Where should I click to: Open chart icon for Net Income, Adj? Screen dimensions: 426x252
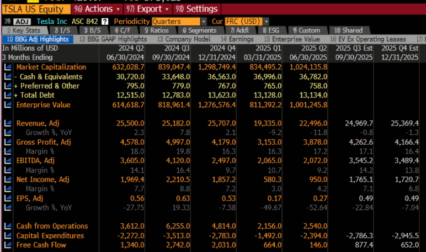pyautogui.click(x=8, y=180)
